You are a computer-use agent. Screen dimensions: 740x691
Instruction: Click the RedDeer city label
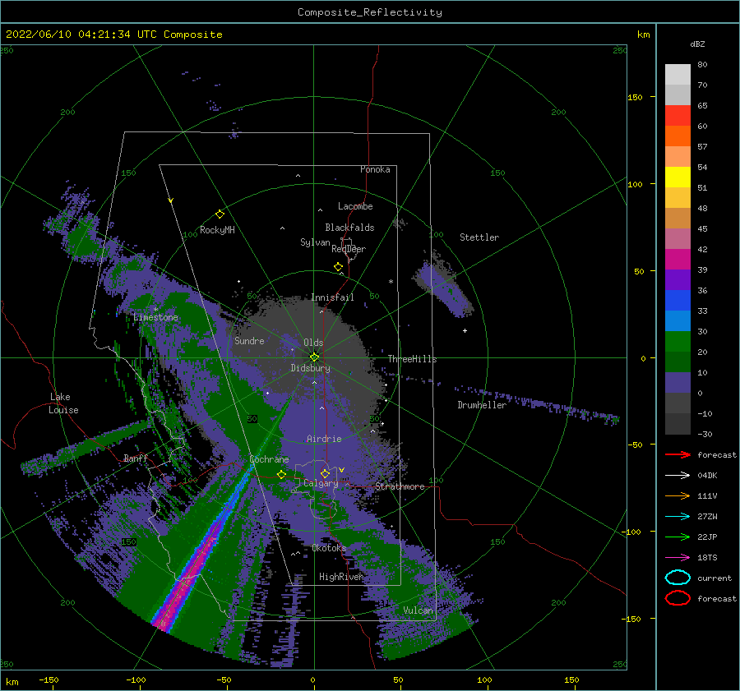tap(349, 249)
